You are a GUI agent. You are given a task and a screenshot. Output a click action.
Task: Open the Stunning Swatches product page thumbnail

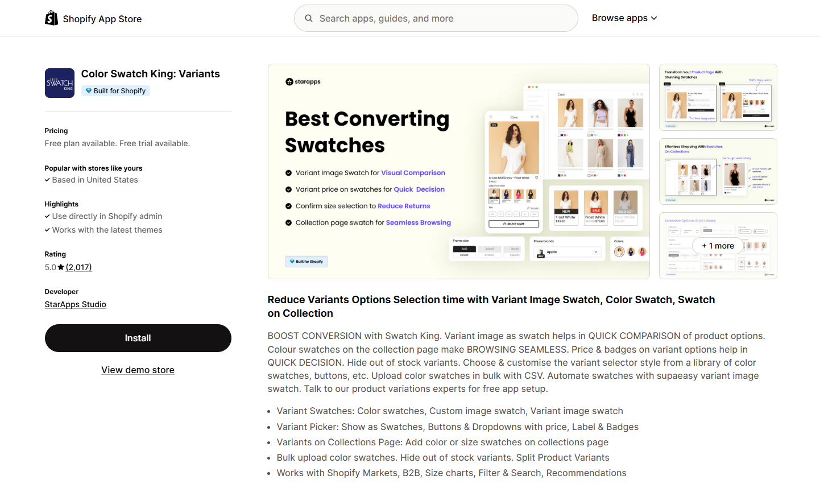click(718, 97)
